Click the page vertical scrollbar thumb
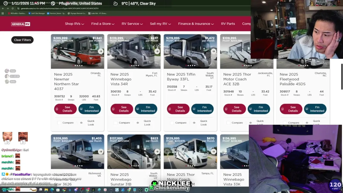This screenshot has height=193, width=343. [x=342, y=76]
